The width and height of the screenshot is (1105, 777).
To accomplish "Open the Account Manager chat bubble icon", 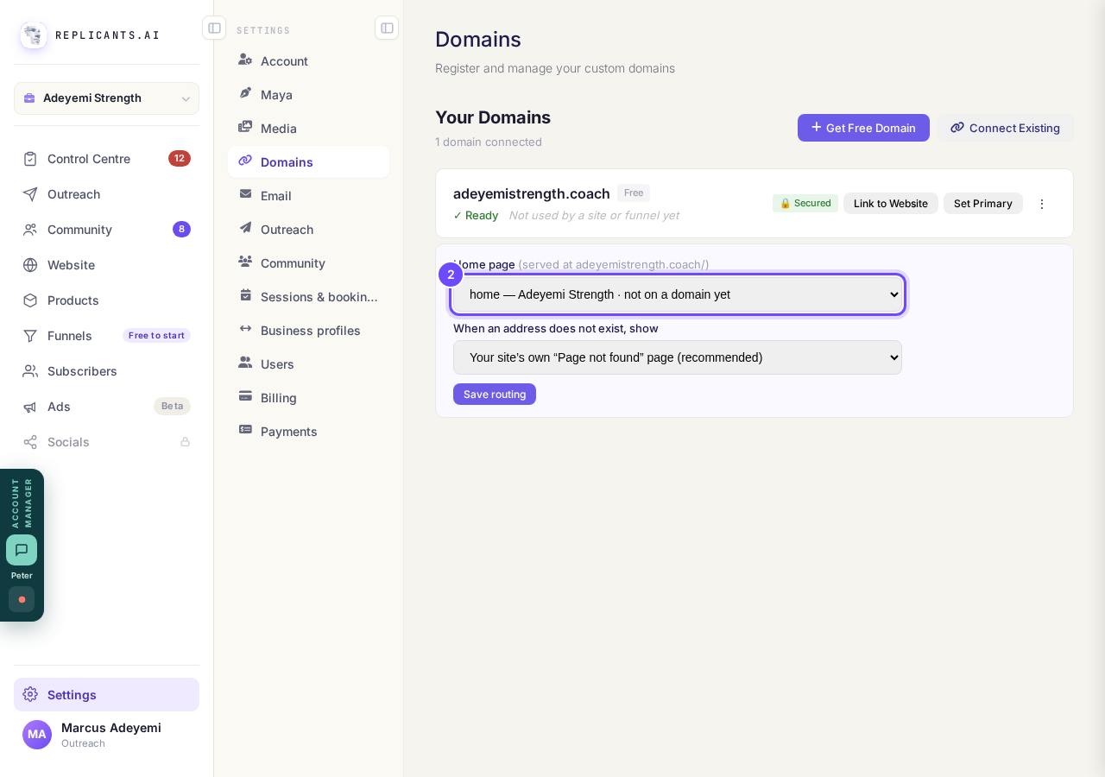I will (x=22, y=550).
